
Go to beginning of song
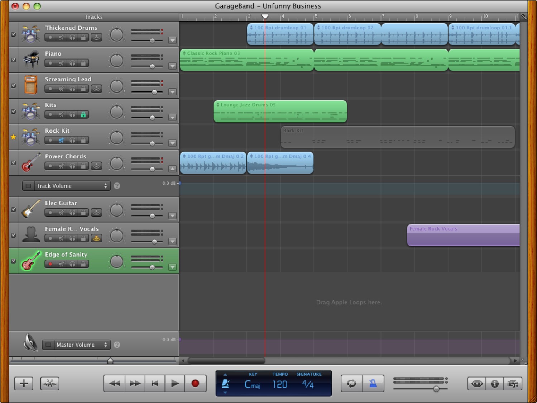pyautogui.click(x=155, y=383)
